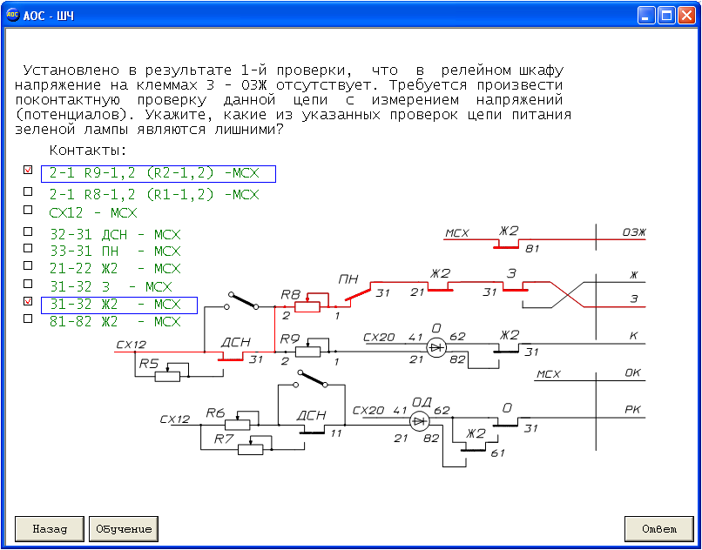Check the 21-22 Ж2 - МСХ box
Screen dimensions: 702x550
pos(28,266)
